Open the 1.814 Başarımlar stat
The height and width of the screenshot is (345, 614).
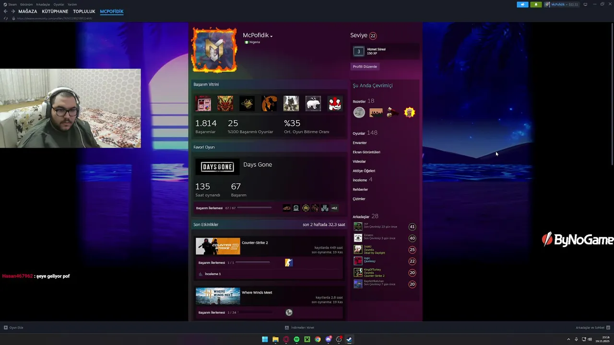tap(206, 126)
